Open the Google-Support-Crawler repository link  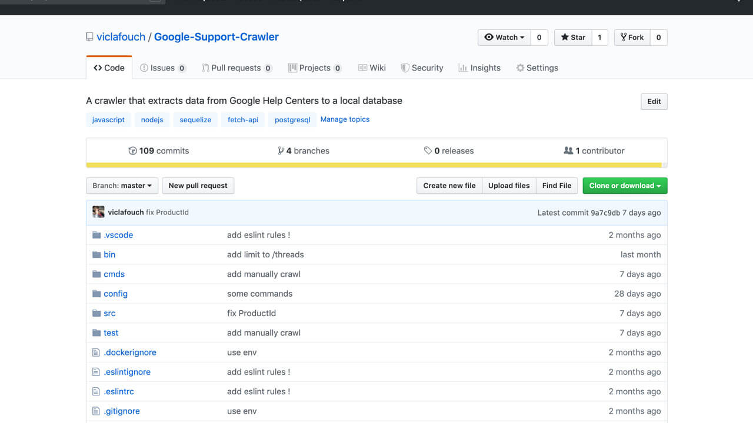click(216, 37)
